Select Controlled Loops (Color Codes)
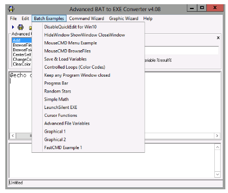The height and width of the screenshot is (193, 228). 88,67
